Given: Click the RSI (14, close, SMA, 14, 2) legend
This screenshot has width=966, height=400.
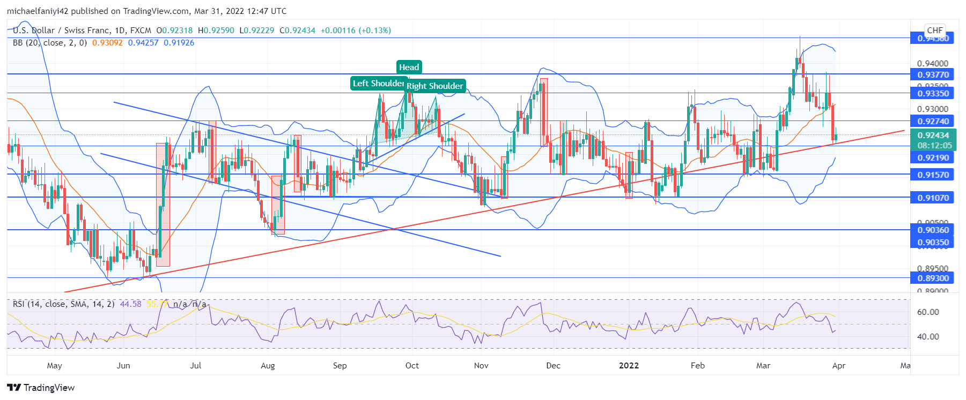Looking at the screenshot, I should [x=64, y=304].
